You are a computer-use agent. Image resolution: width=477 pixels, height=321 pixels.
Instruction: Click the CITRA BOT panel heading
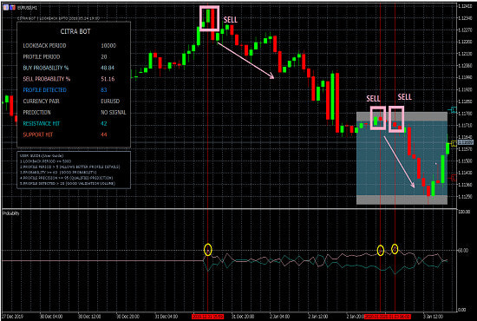coord(75,31)
